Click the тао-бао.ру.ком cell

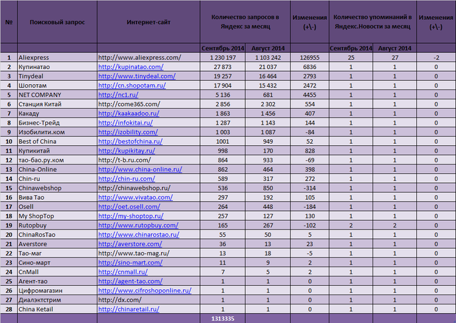[57, 160]
